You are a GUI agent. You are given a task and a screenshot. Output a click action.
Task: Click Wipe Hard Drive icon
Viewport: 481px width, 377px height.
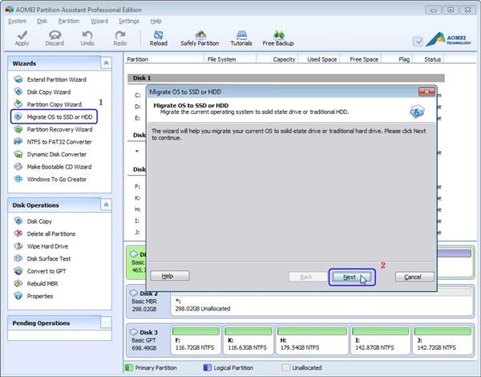click(x=18, y=246)
